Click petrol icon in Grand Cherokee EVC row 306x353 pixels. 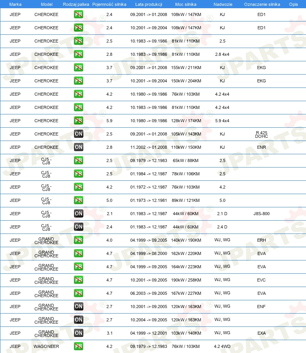79,280
